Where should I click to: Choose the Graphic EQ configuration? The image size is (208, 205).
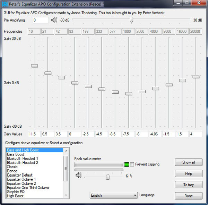click(17, 192)
